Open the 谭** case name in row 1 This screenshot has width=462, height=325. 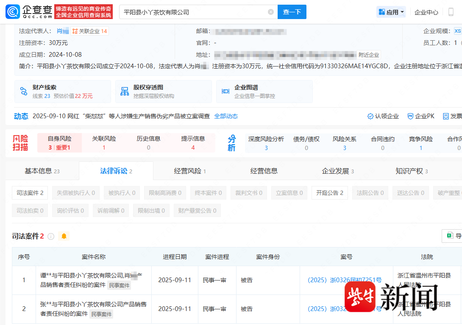coord(91,280)
